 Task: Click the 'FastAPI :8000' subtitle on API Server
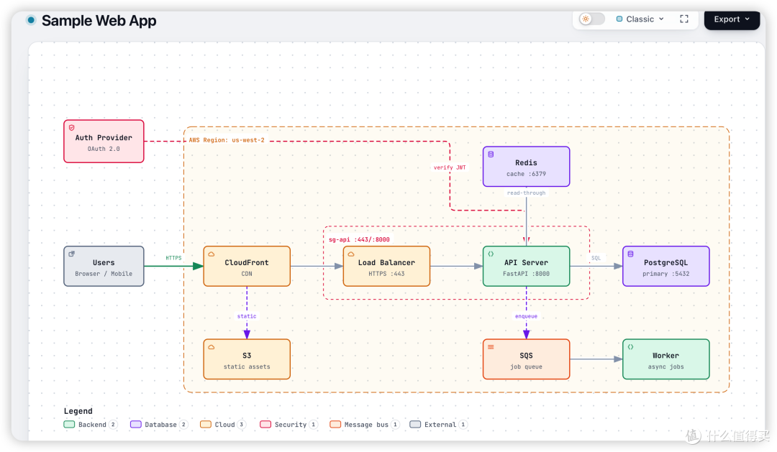point(526,274)
